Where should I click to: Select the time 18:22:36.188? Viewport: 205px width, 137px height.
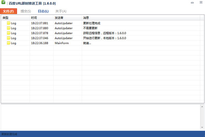[40, 43]
